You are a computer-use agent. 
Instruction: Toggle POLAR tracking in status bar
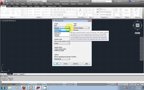pos(39,84)
